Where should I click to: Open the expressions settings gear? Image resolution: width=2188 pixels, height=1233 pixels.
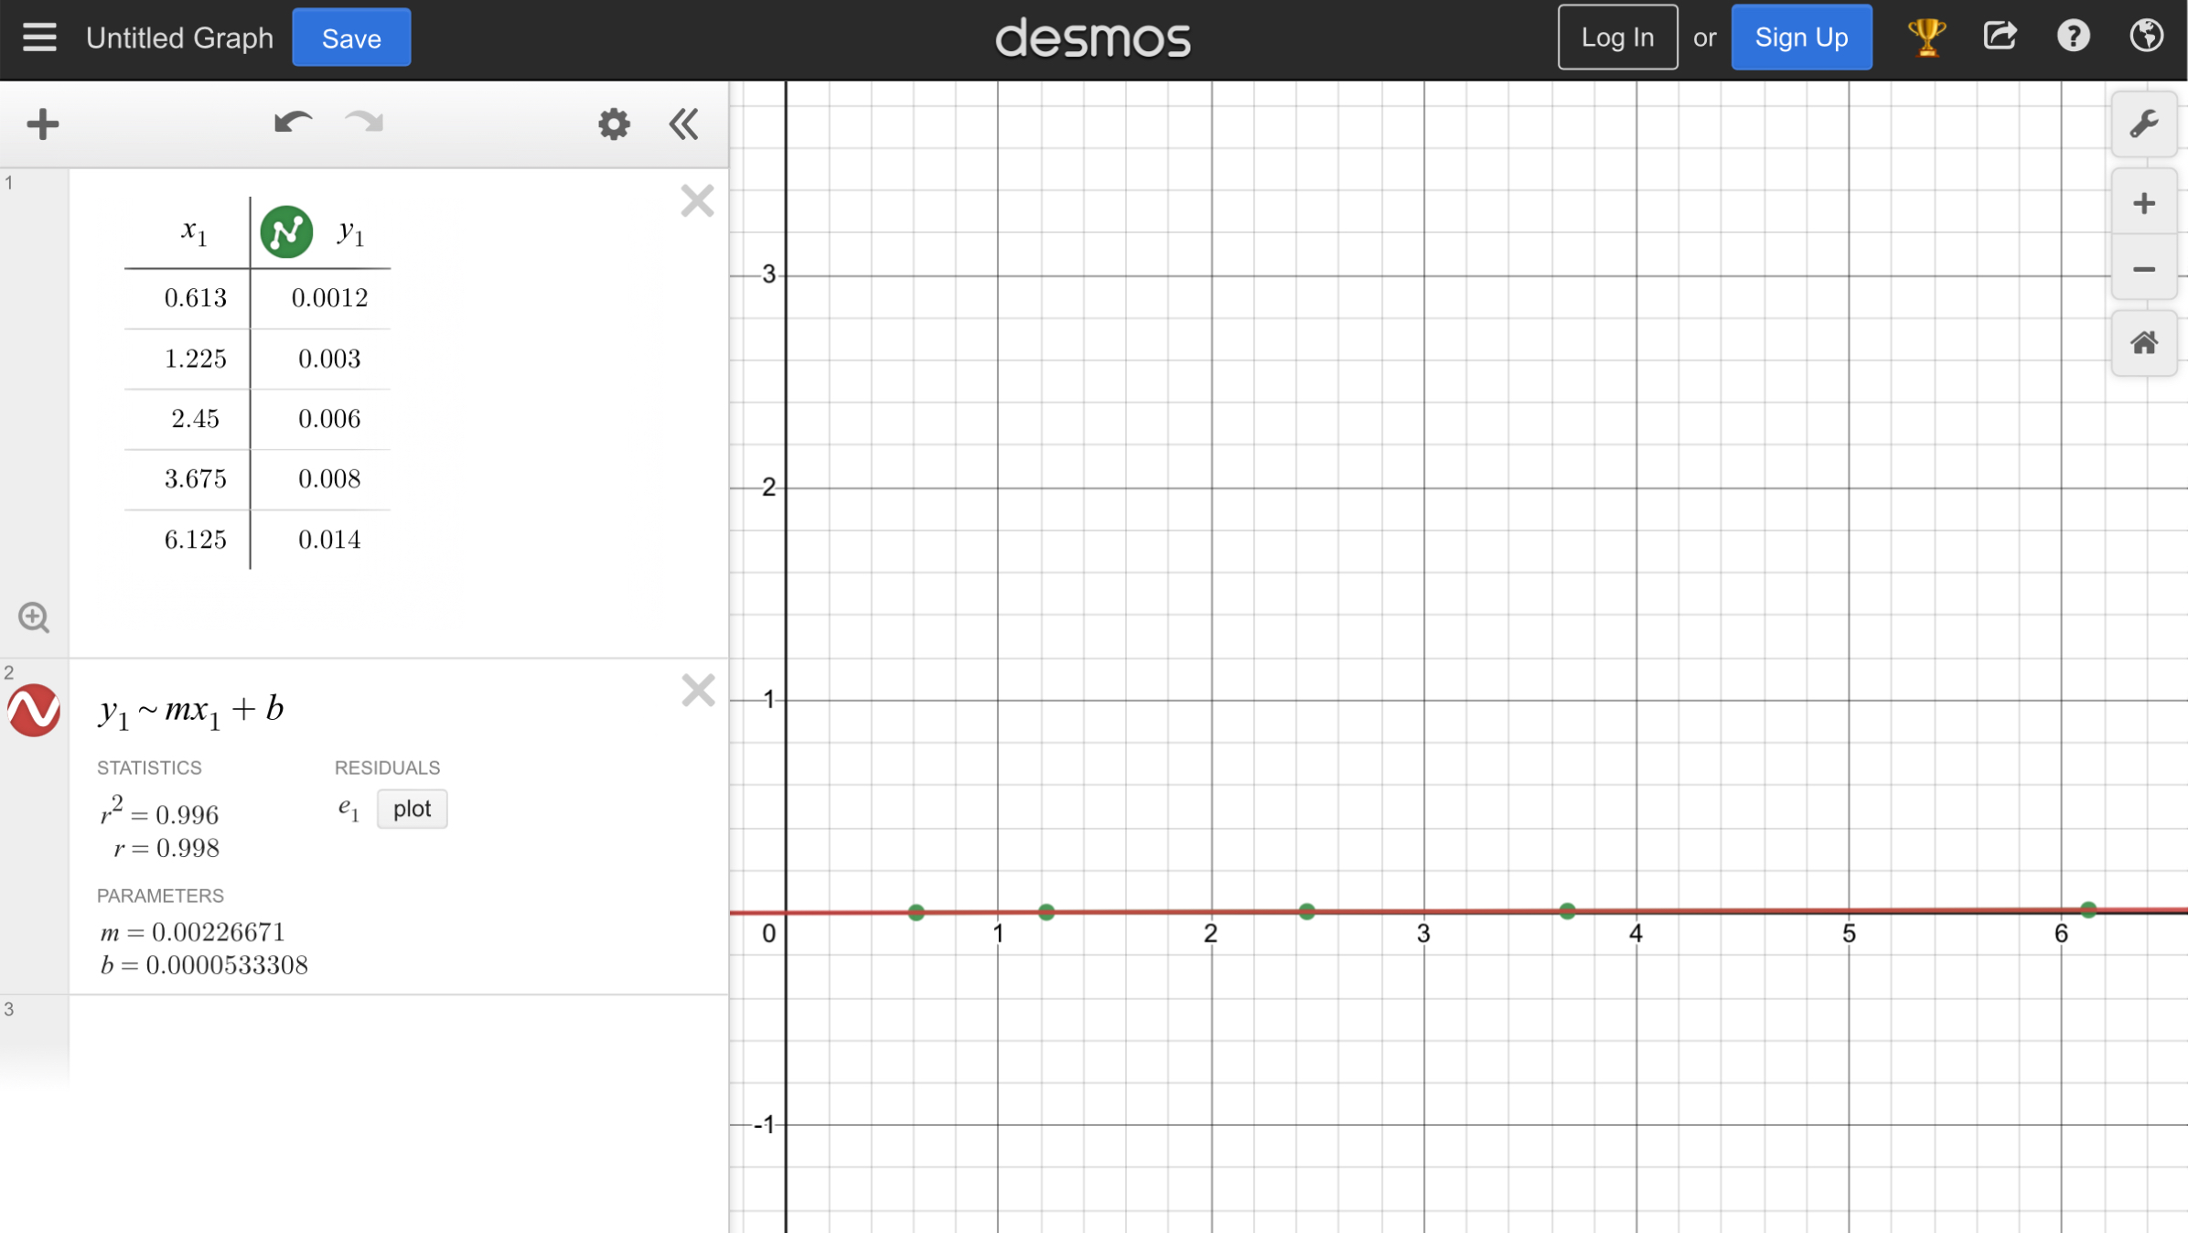click(x=613, y=123)
